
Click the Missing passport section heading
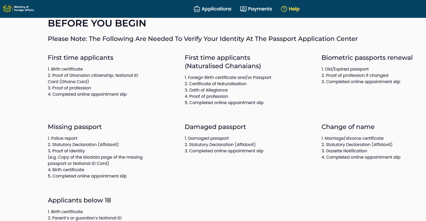pyautogui.click(x=75, y=127)
